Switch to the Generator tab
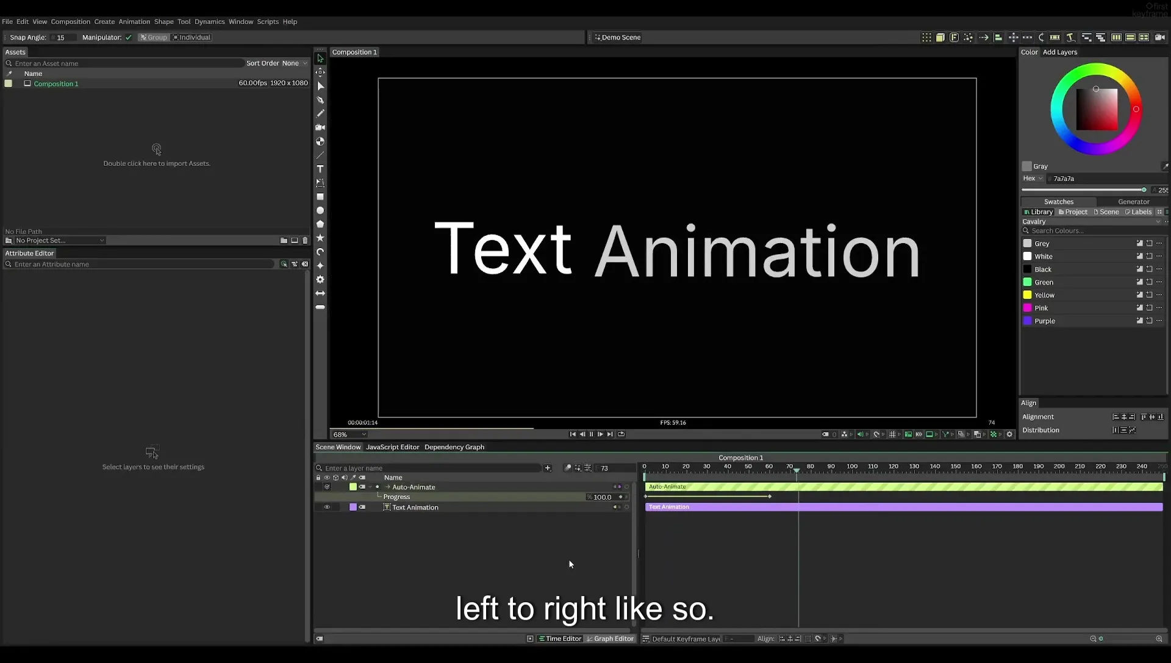This screenshot has height=663, width=1171. pos(1134,202)
